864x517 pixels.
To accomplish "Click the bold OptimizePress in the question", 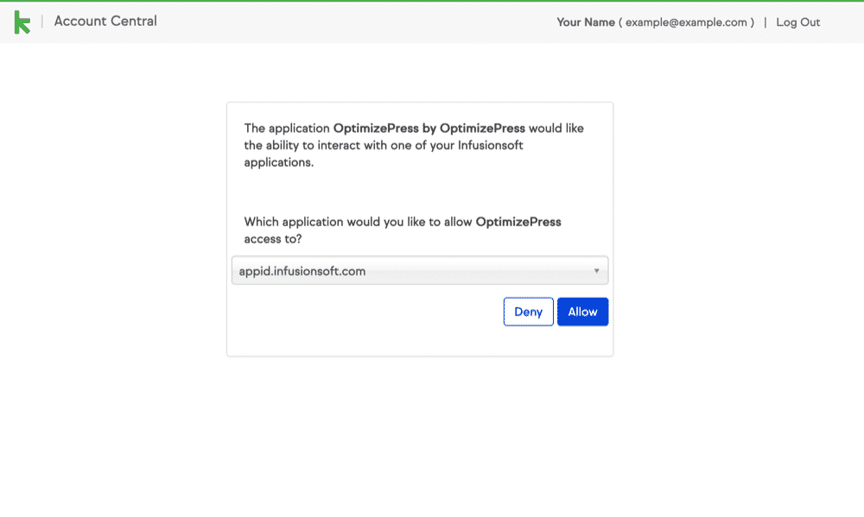I will coord(518,222).
